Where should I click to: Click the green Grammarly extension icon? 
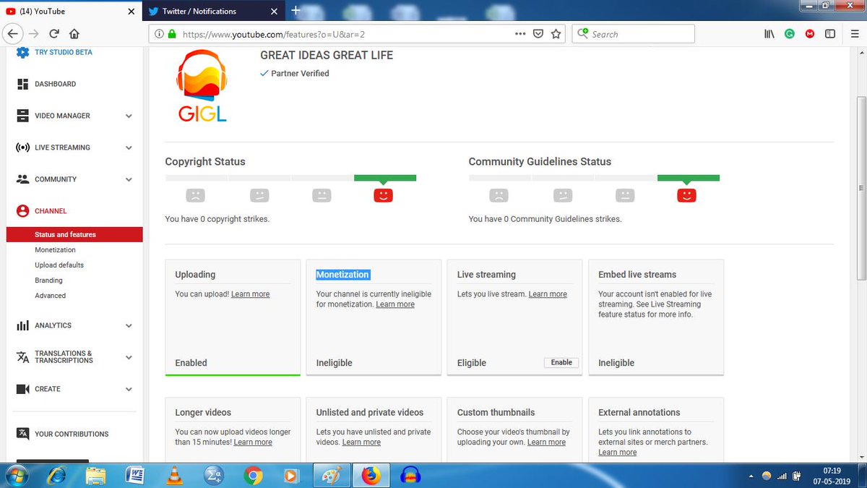790,34
